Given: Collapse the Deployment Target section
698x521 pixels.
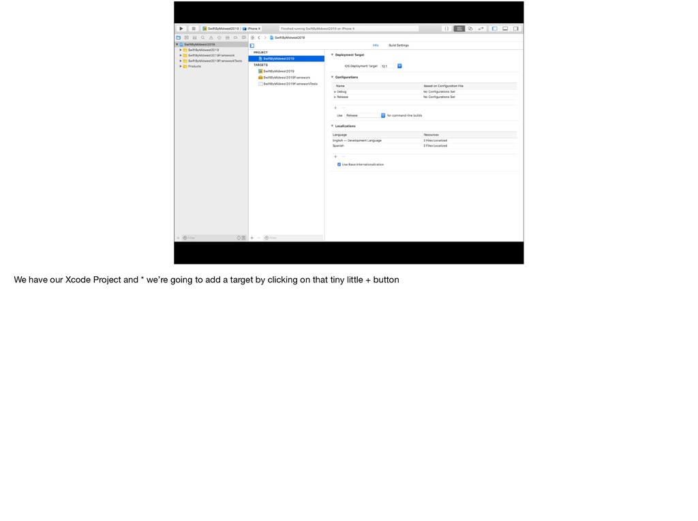Looking at the screenshot, I should click(x=332, y=55).
